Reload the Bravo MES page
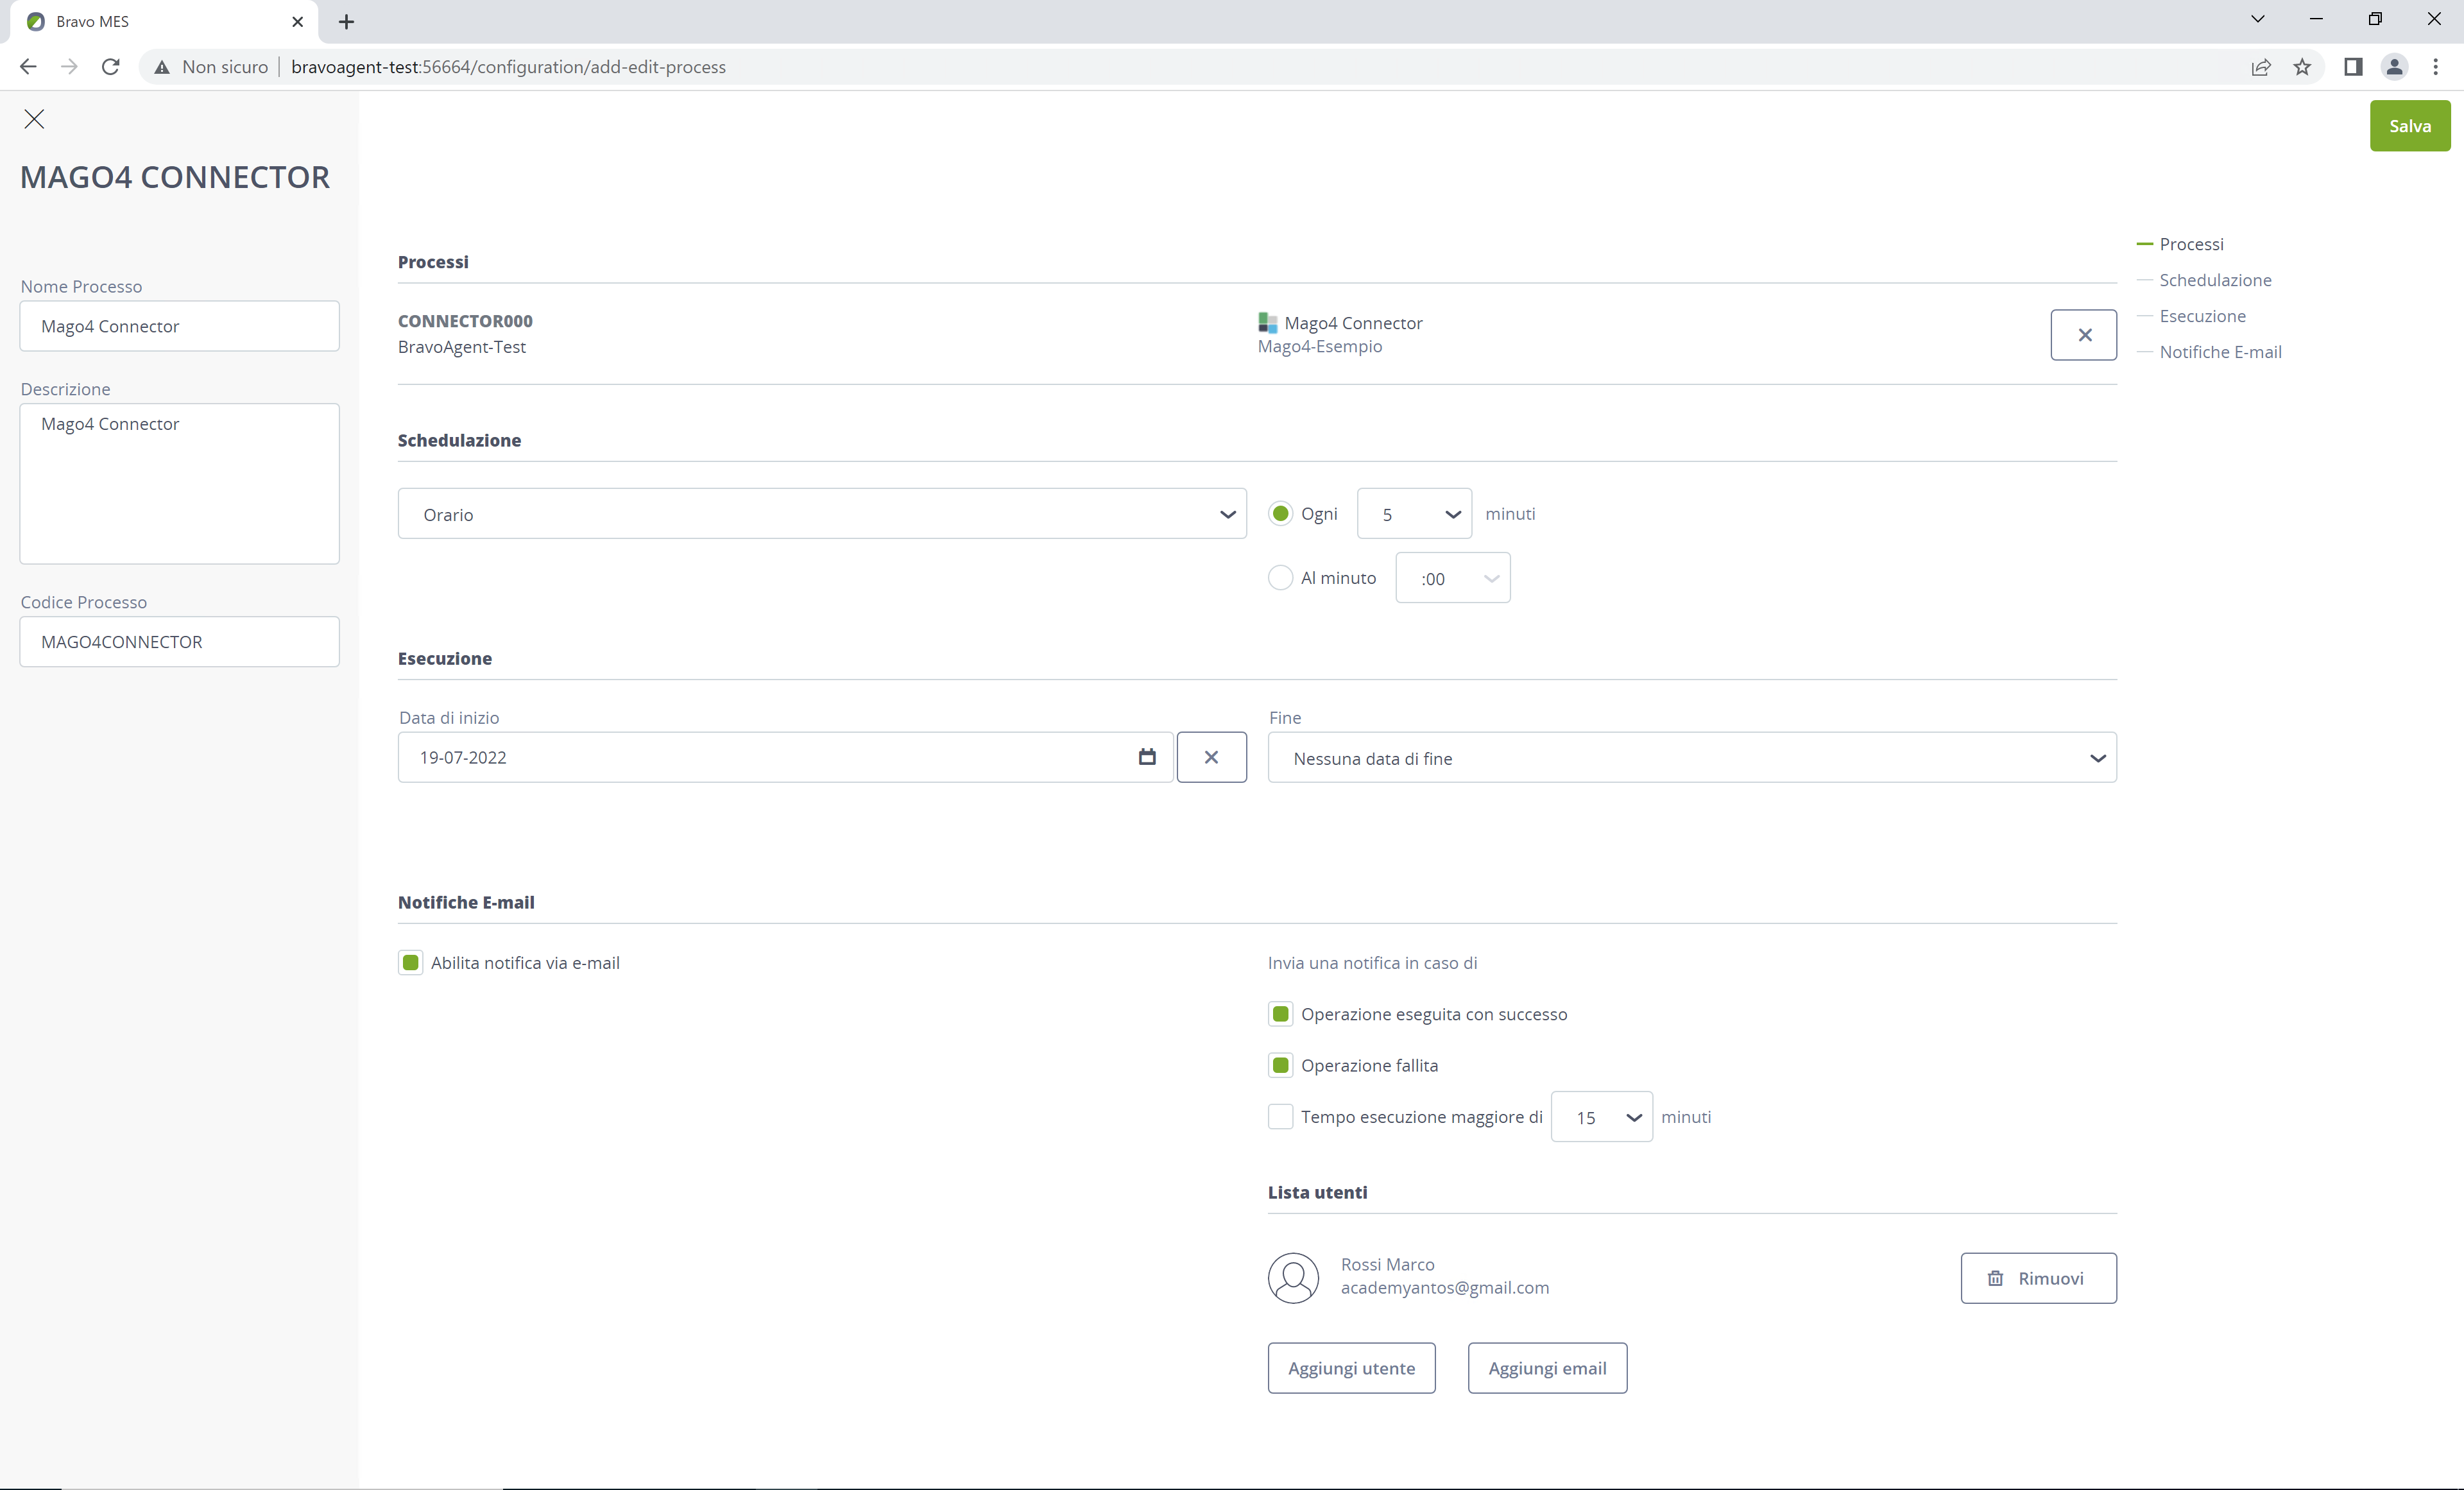Image resolution: width=2464 pixels, height=1490 pixels. click(111, 67)
